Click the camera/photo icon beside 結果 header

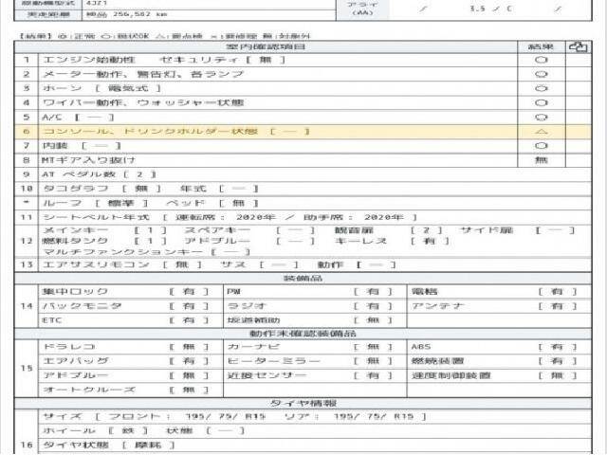tap(578, 45)
